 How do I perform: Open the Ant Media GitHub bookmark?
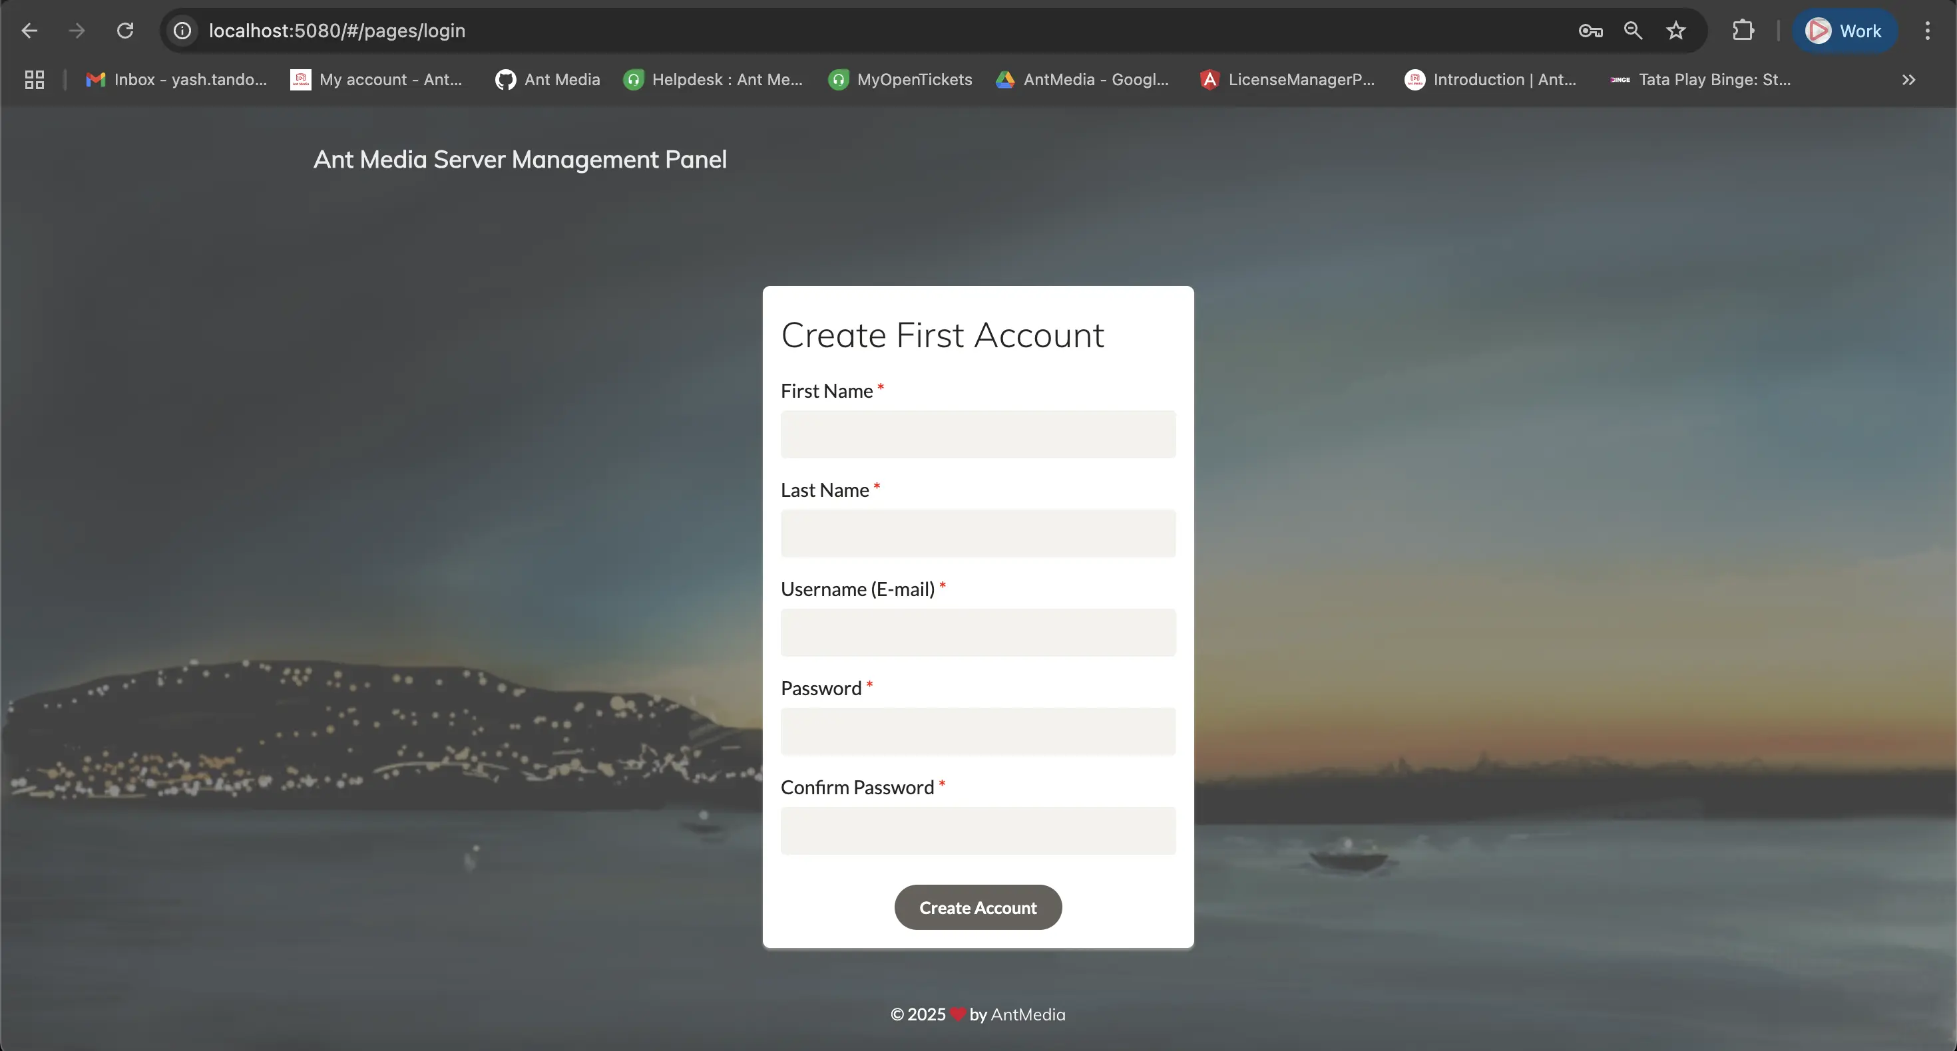[547, 80]
